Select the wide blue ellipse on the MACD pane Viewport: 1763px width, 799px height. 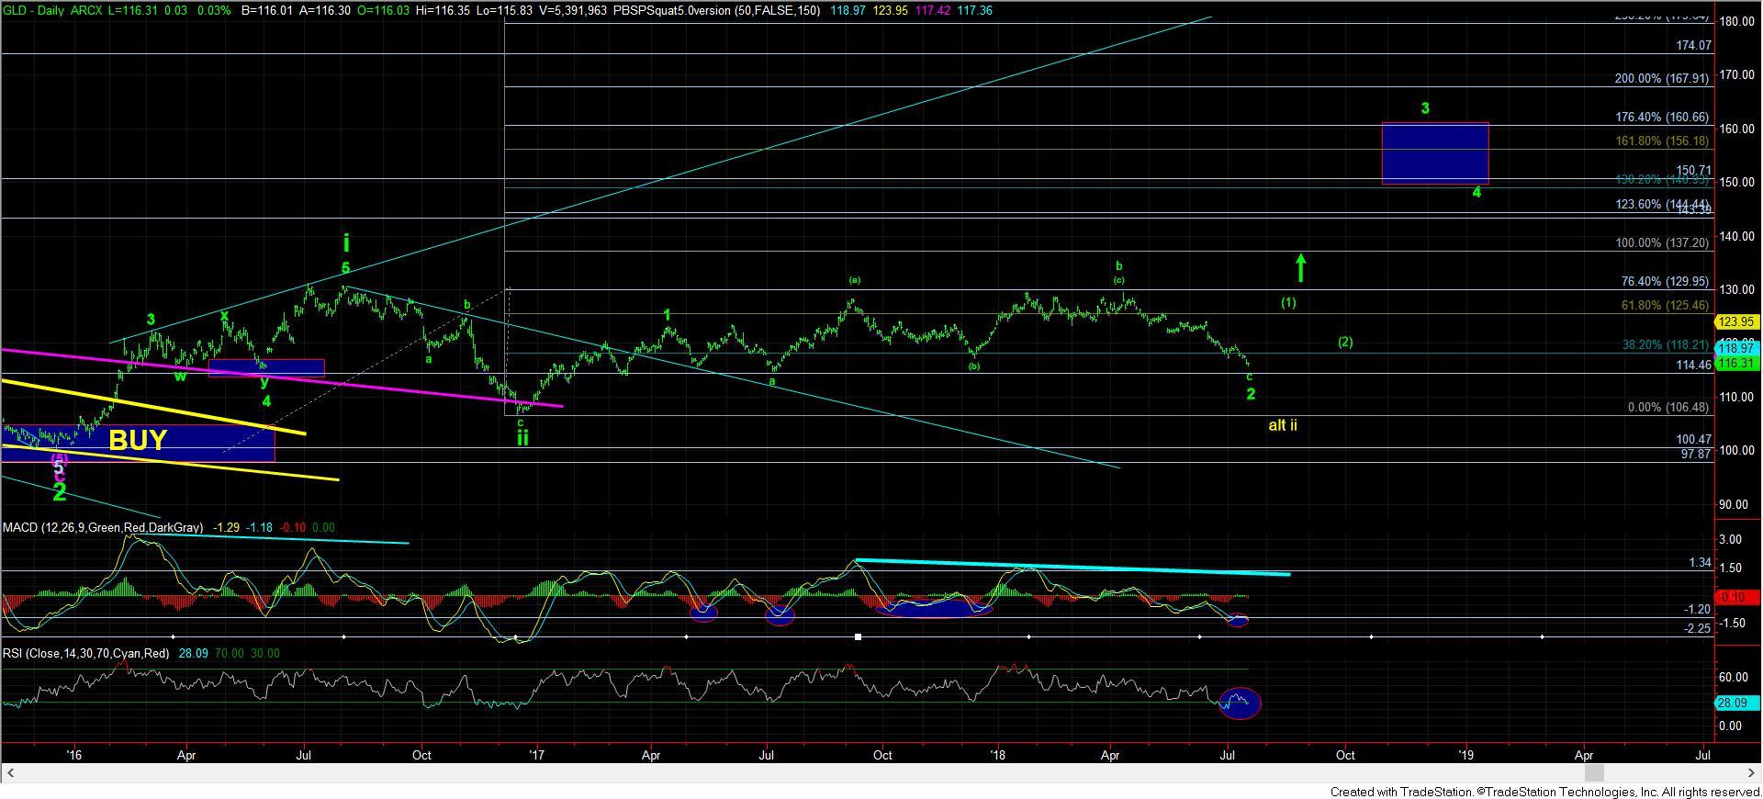pos(934,607)
